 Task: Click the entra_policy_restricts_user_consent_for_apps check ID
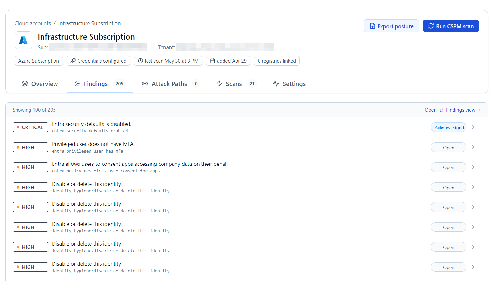click(x=106, y=171)
